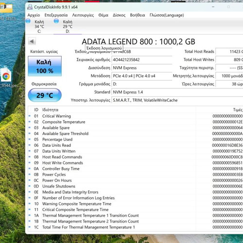Select Number of Error Information Log Entries row
This screenshot has height=243, width=243.
click(x=136, y=198)
